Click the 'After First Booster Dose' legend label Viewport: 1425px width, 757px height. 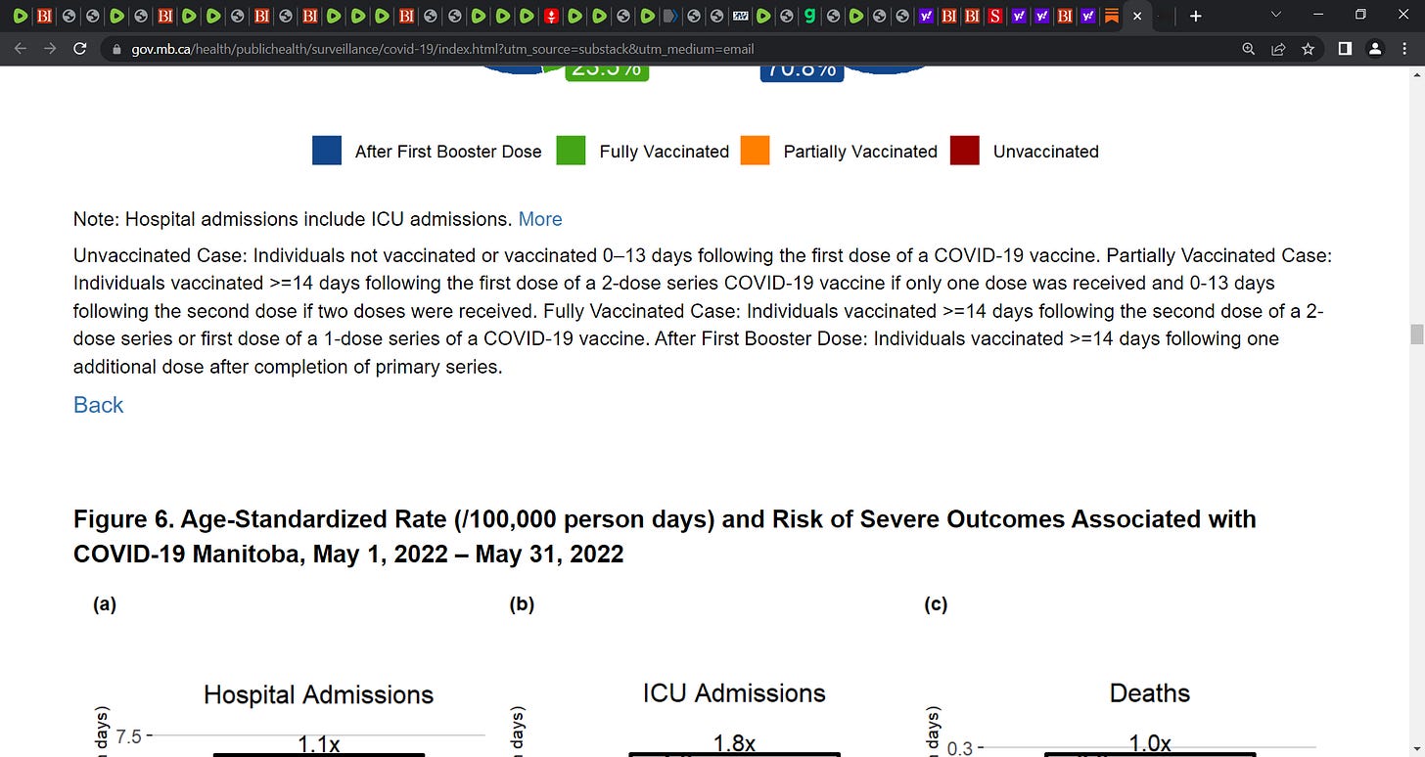coord(448,152)
